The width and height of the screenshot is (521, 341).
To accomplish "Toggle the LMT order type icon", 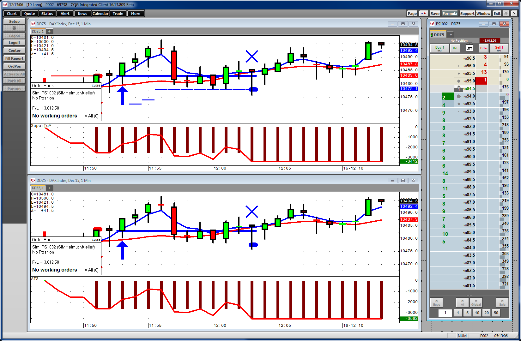I will [x=469, y=48].
